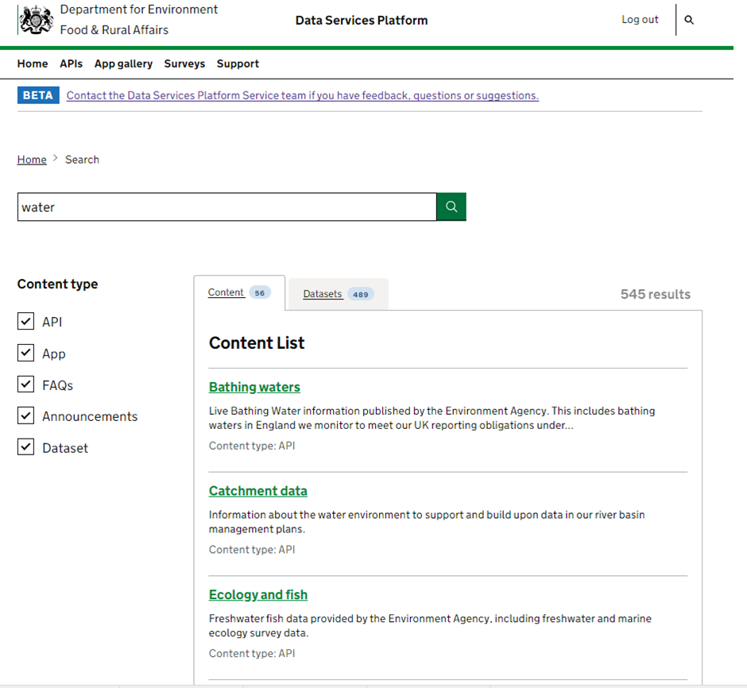
Task: Uncheck the API content type checkbox
Action: click(26, 322)
